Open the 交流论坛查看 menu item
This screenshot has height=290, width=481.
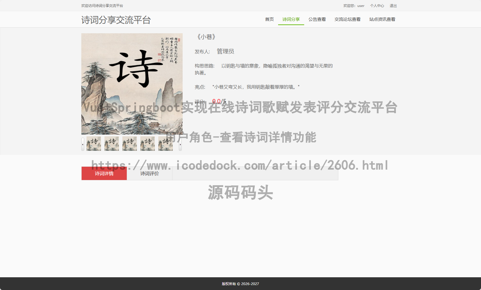[347, 19]
